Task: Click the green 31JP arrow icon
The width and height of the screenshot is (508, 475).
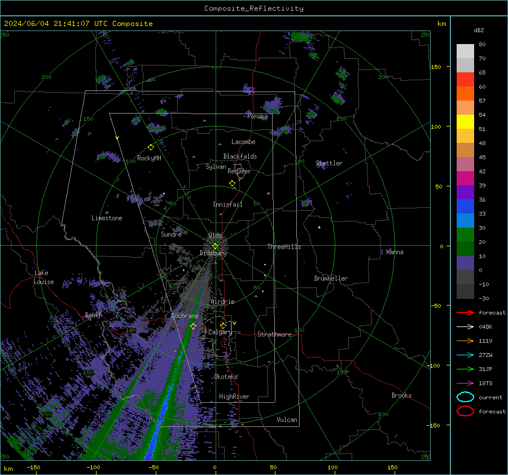Action: [x=465, y=369]
